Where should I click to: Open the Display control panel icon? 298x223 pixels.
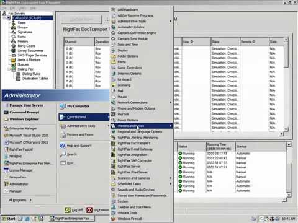(x=114, y=50)
